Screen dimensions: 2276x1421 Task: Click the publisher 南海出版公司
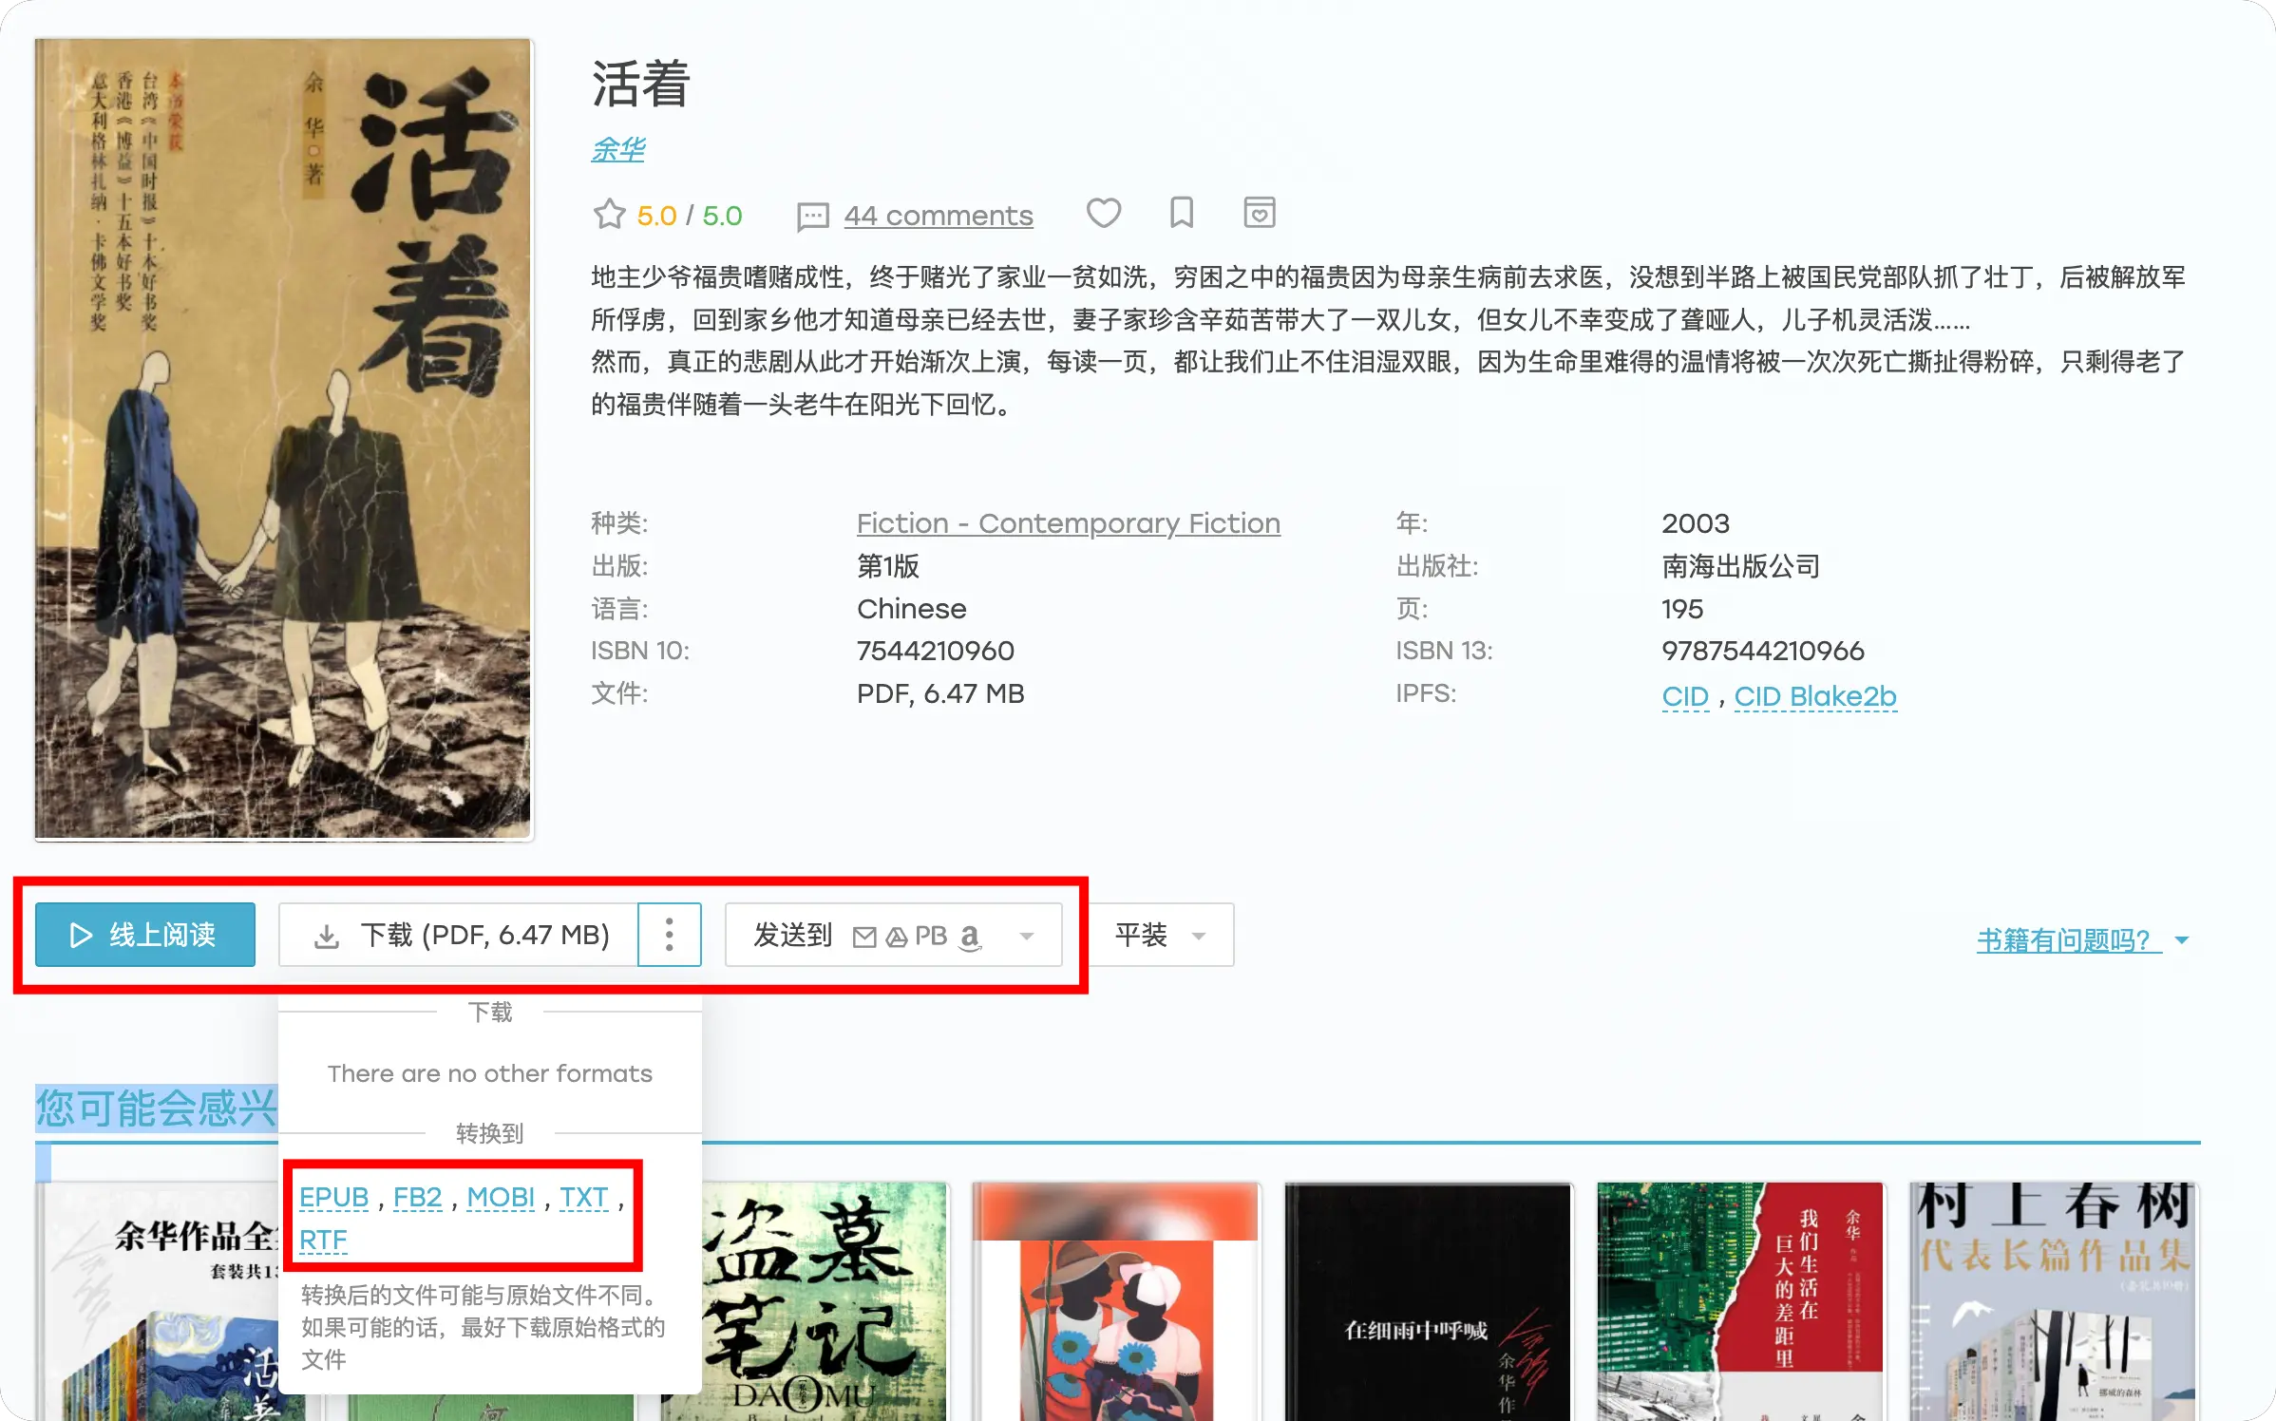click(x=1740, y=566)
